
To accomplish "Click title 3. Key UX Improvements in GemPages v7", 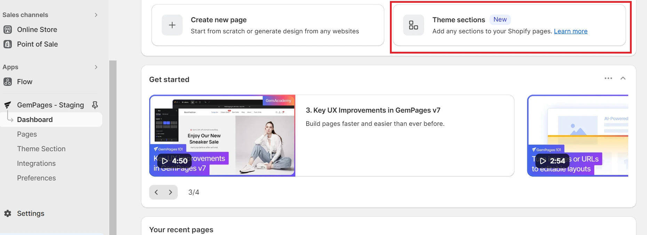I will tap(373, 110).
